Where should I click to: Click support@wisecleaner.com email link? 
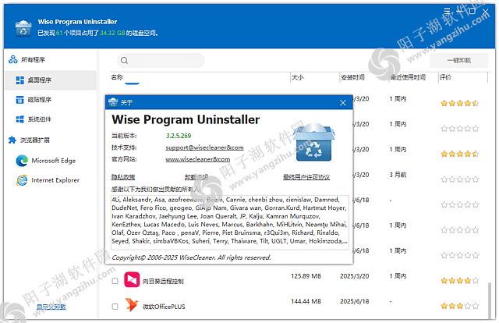click(204, 147)
